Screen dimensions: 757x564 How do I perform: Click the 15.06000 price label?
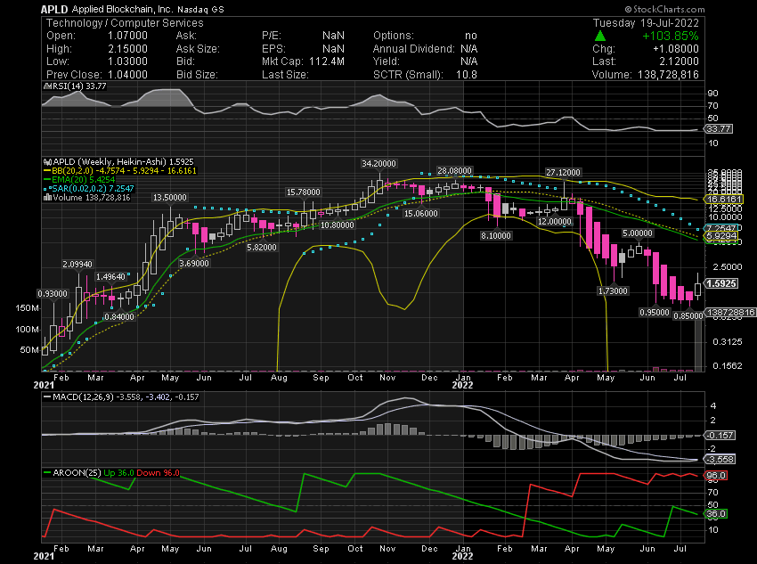pos(421,214)
